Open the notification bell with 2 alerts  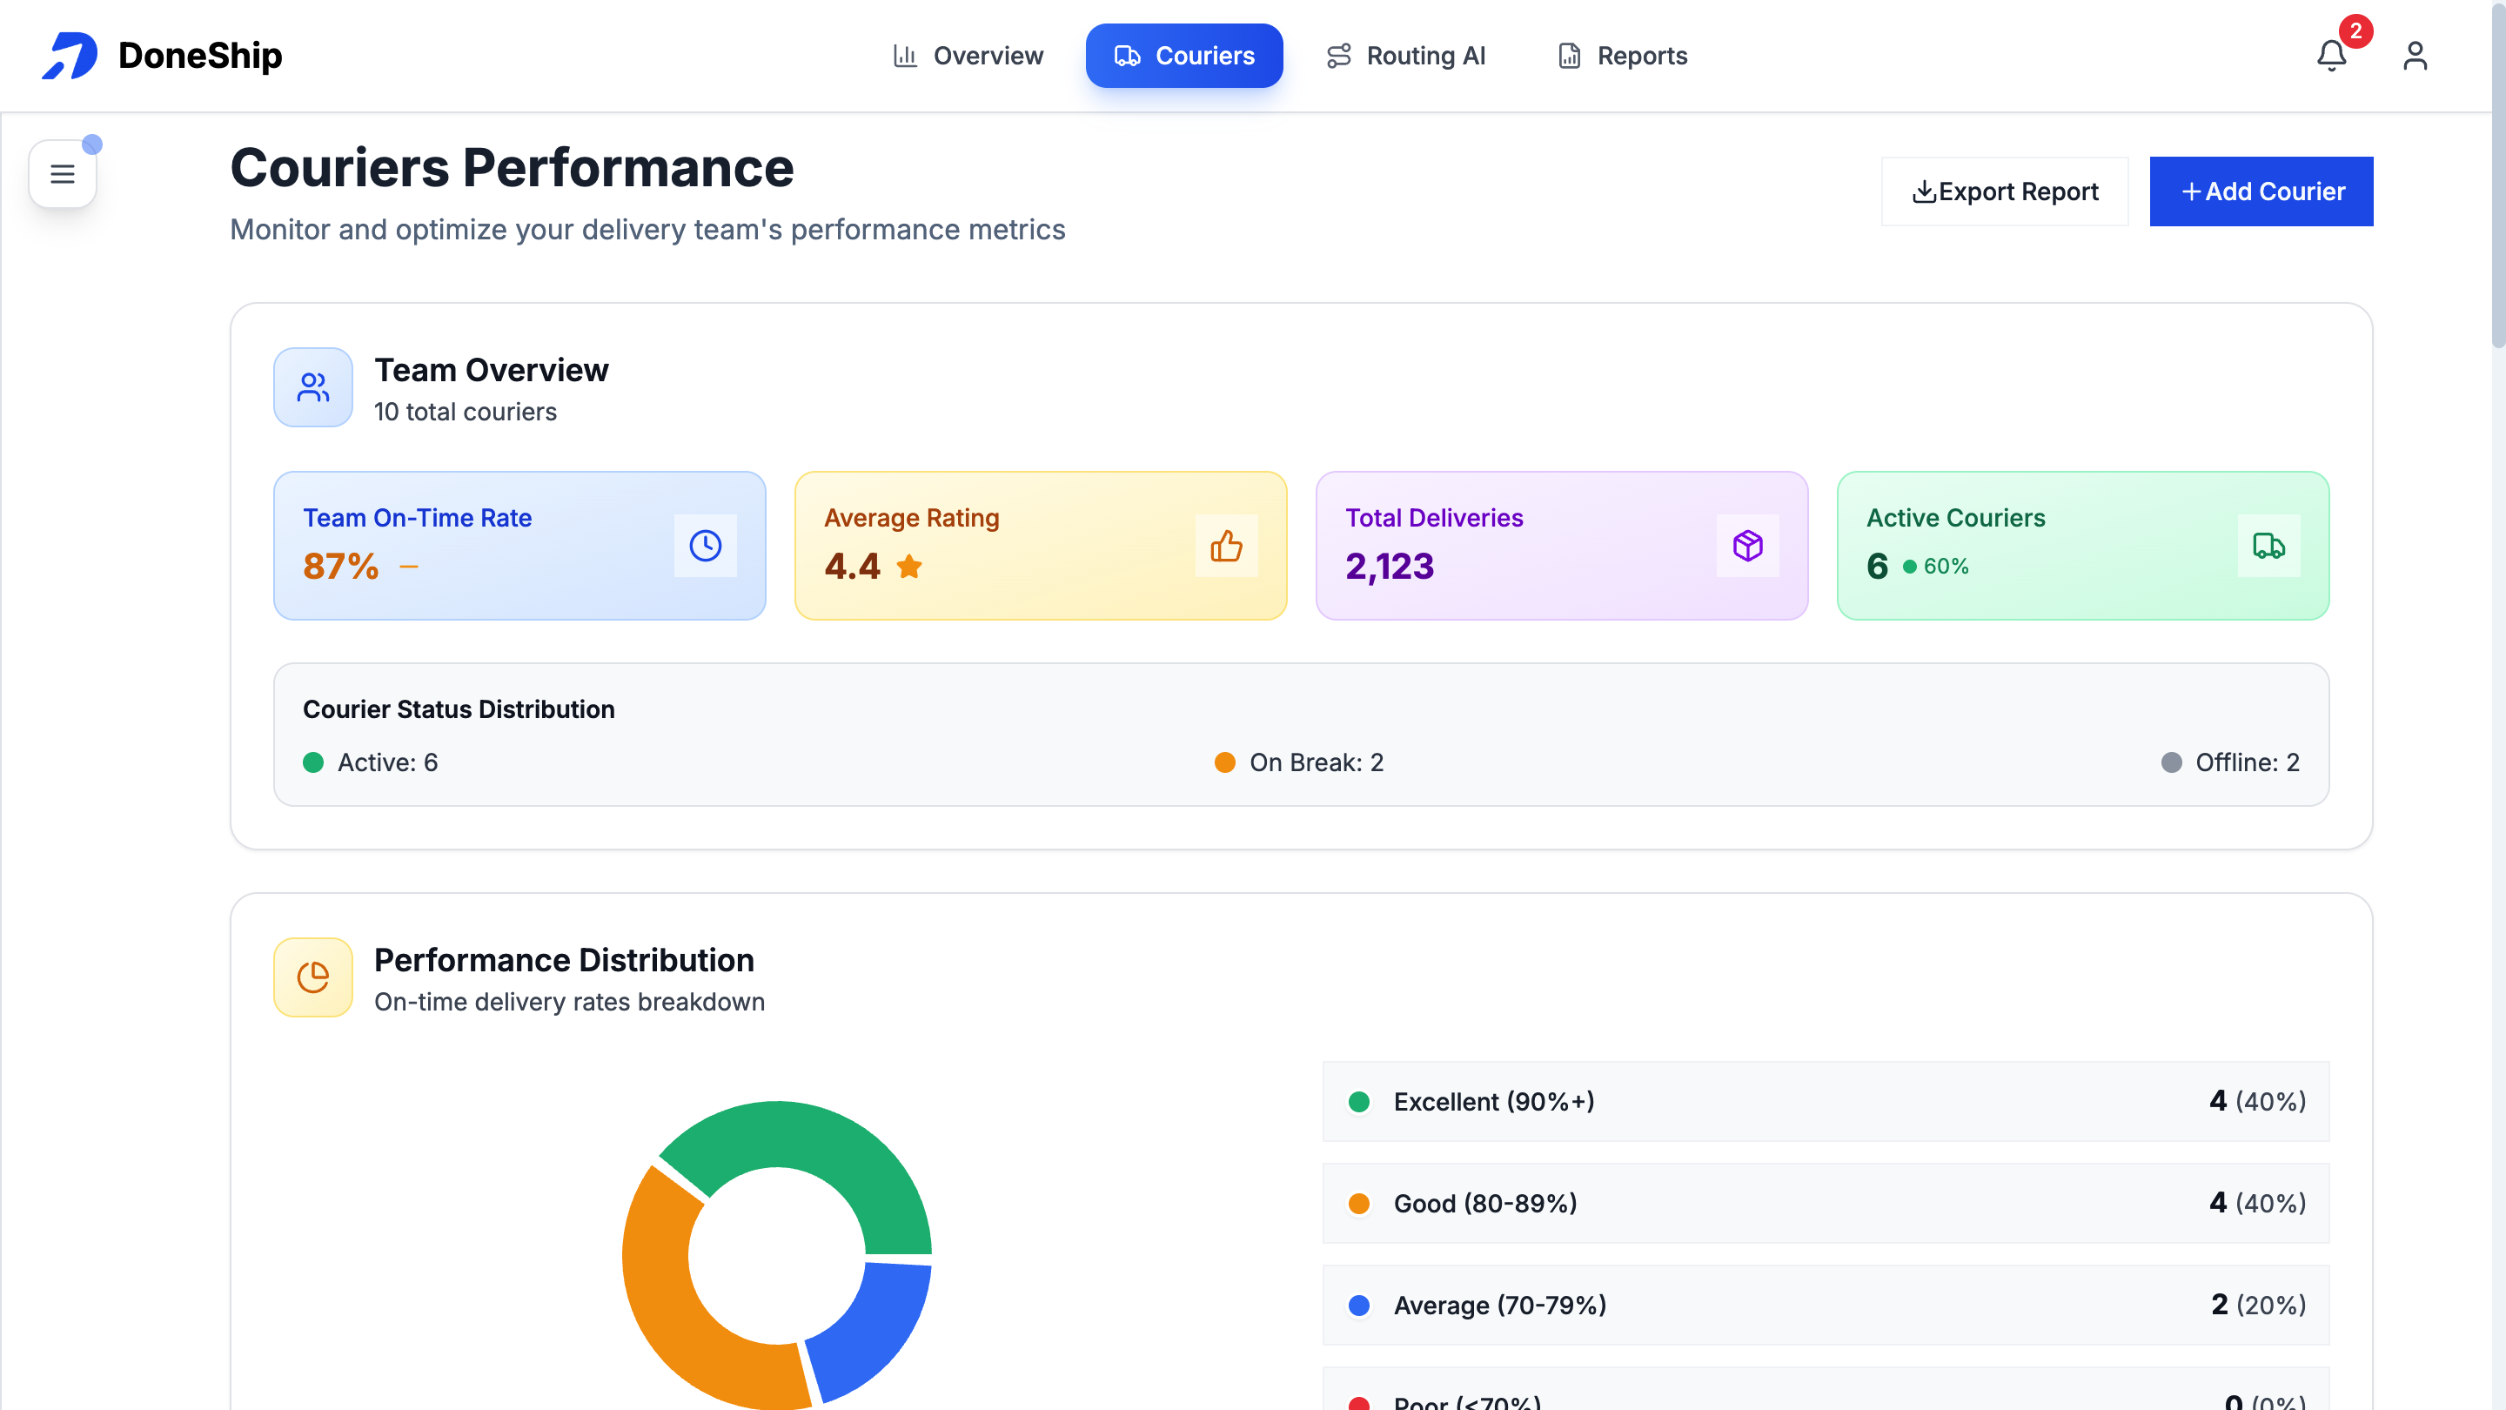click(2331, 56)
